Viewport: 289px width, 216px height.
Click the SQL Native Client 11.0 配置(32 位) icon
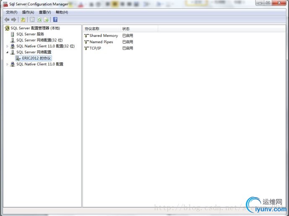tap(13, 46)
